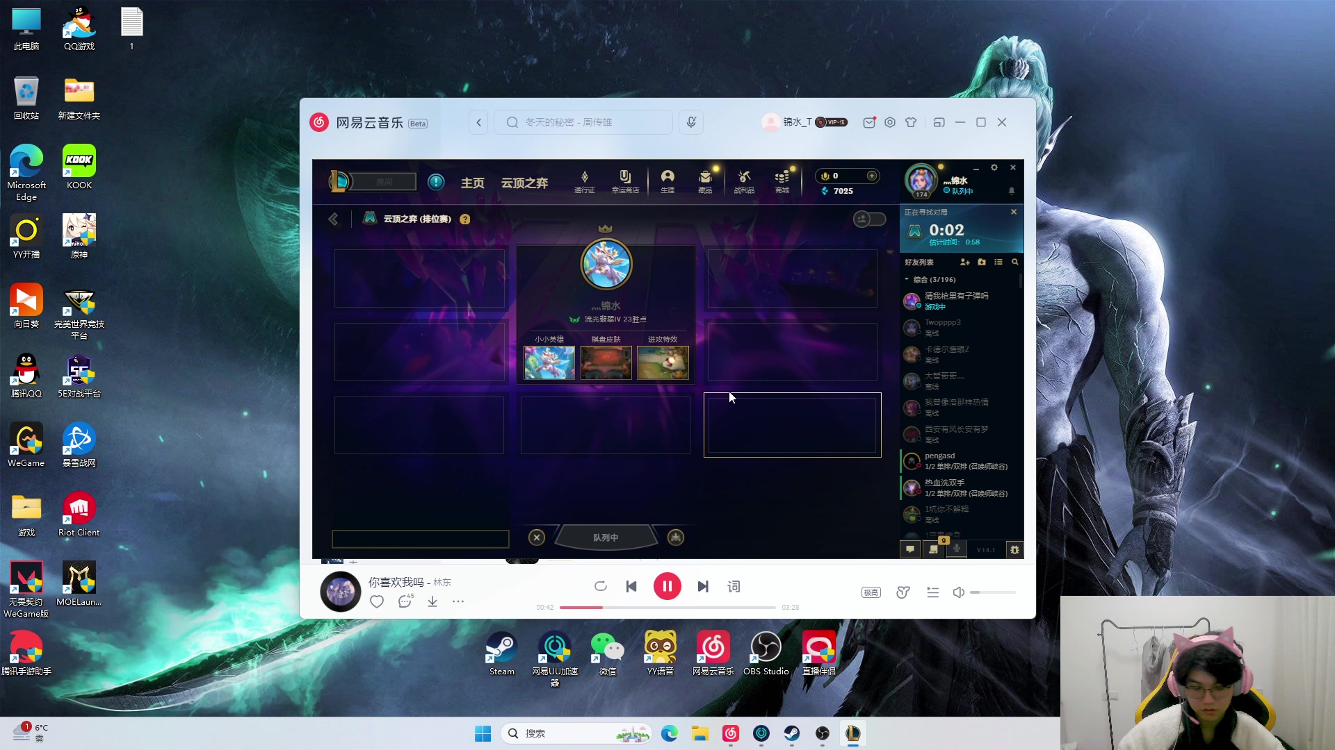Screen dimensions: 1335x750
Task: Like the current song with heart icon
Action: click(x=377, y=601)
